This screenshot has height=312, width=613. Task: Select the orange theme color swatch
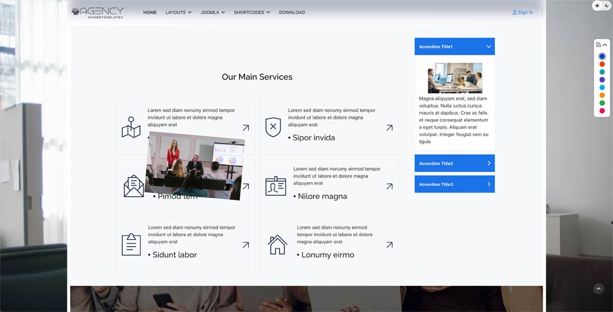[602, 95]
